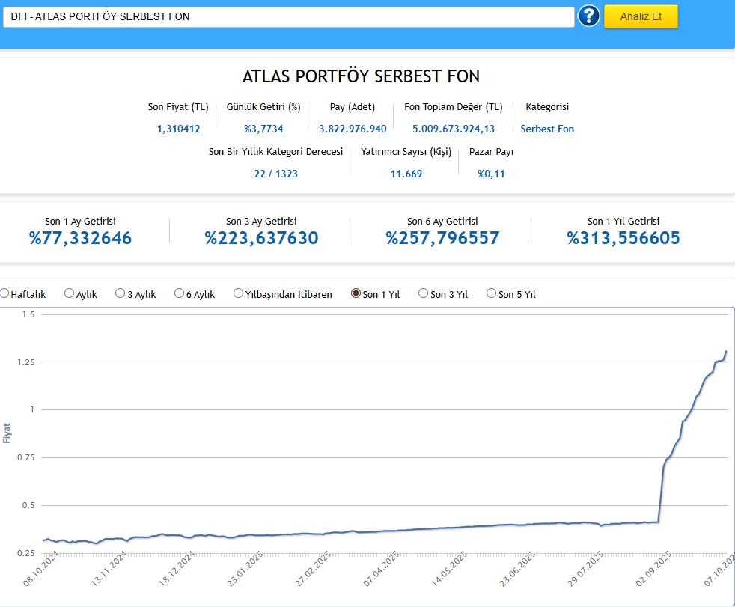This screenshot has width=735, height=607.
Task: Choose the 3 Aylık radio button
Action: click(x=121, y=294)
